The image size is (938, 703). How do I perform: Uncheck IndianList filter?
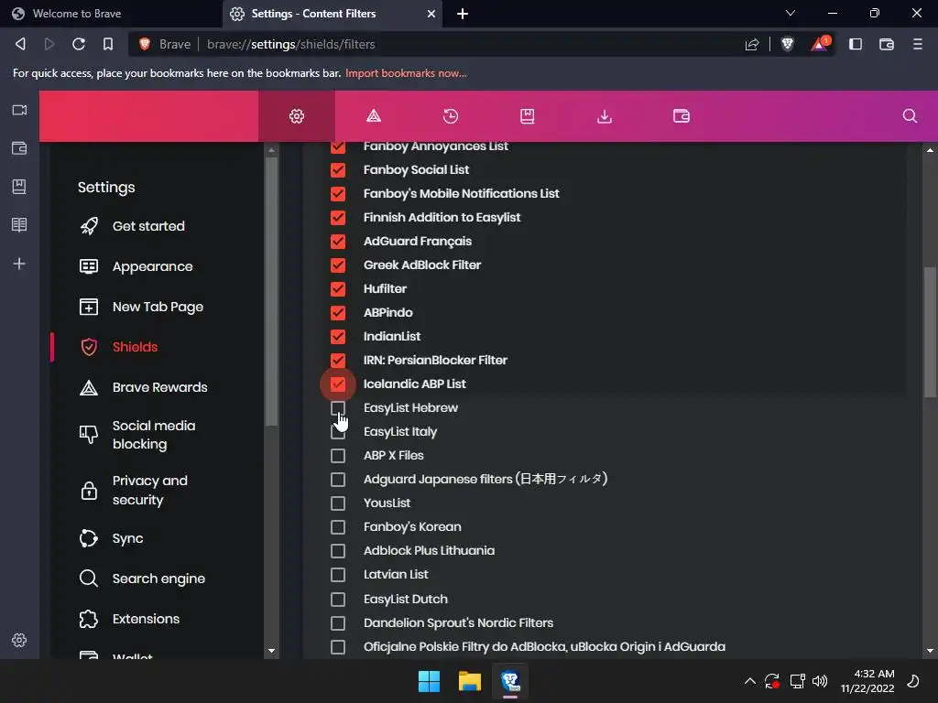point(338,337)
